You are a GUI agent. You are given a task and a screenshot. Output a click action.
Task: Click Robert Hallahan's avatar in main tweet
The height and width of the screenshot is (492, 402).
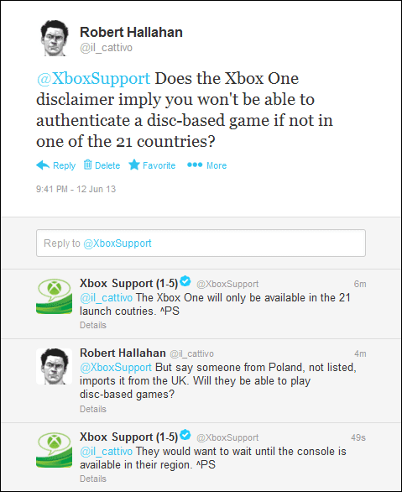(55, 39)
